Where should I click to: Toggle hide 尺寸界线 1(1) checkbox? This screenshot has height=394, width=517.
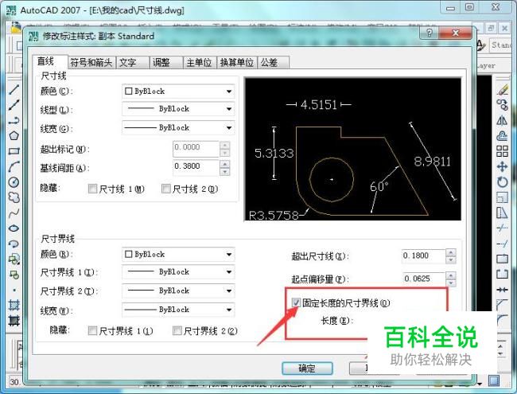[92, 330]
